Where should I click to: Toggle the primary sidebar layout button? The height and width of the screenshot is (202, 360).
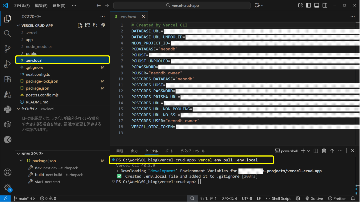pos(308,5)
